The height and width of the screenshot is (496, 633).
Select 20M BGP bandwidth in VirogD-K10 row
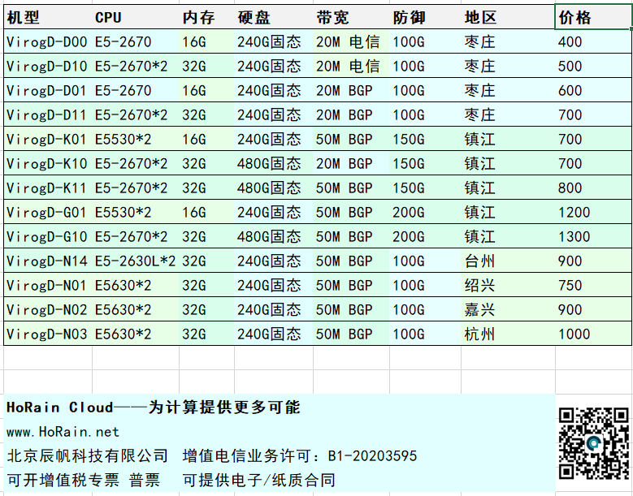351,163
